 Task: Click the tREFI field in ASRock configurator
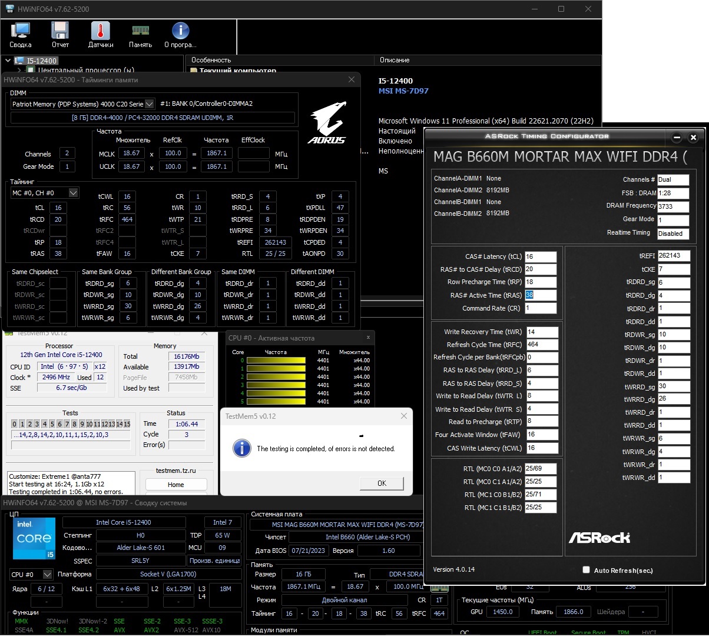[673, 256]
